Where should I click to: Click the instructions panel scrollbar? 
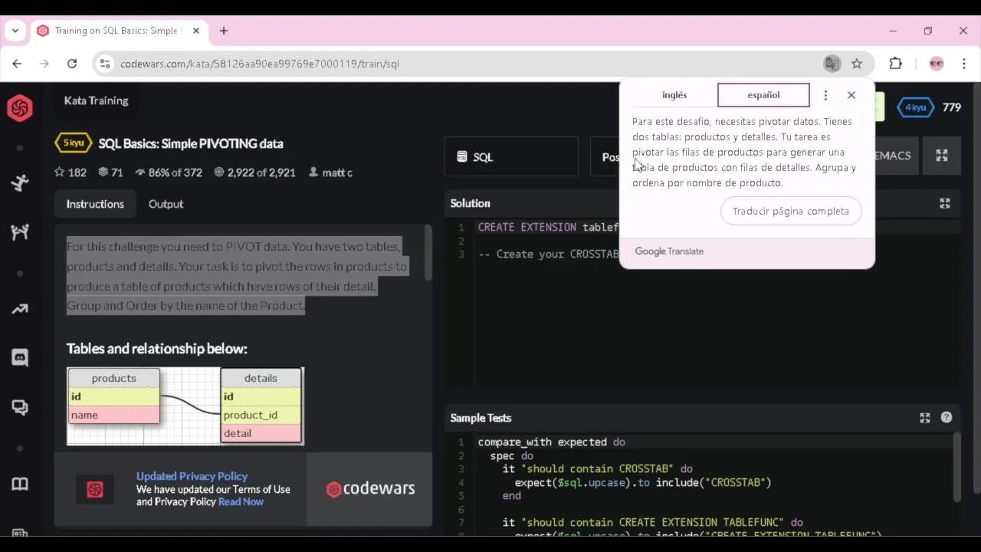tap(428, 253)
